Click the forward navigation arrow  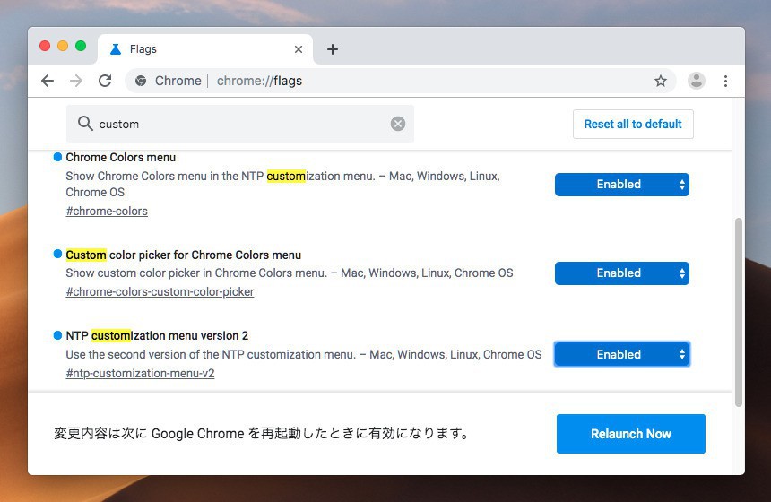point(76,81)
